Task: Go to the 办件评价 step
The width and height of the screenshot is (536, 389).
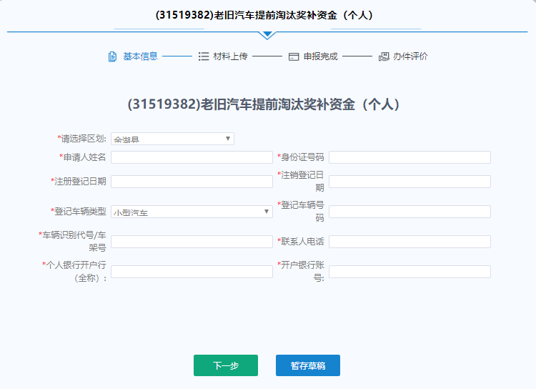Action: click(410, 56)
